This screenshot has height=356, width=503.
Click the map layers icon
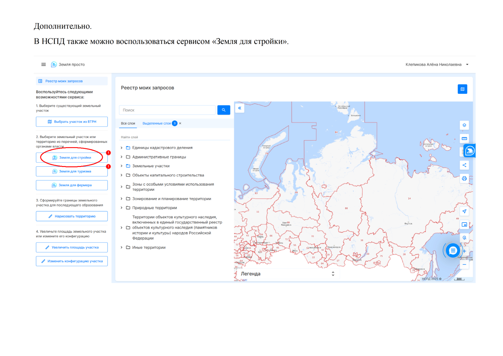464,125
